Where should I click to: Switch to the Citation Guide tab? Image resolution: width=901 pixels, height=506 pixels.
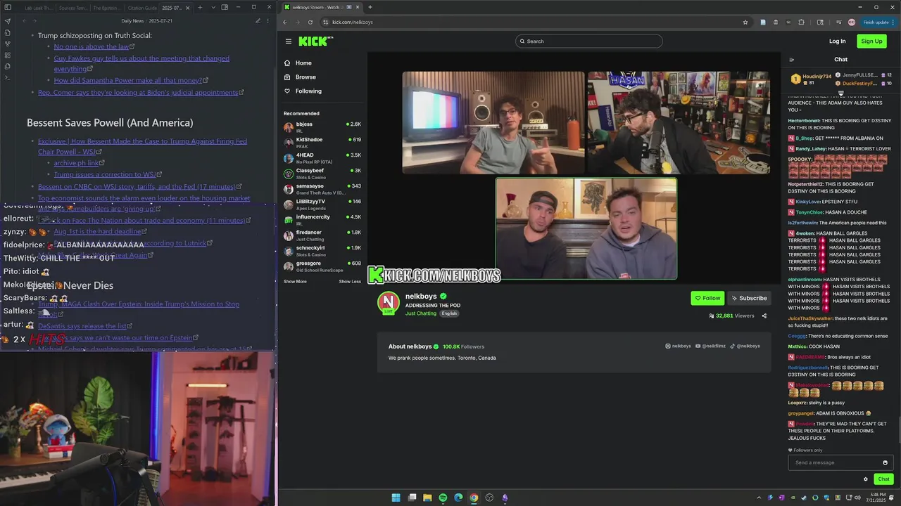coord(142,8)
